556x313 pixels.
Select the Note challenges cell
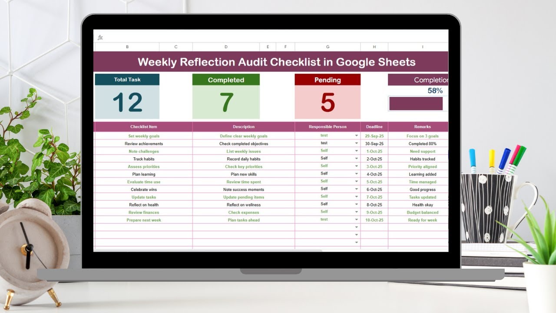[x=144, y=151]
